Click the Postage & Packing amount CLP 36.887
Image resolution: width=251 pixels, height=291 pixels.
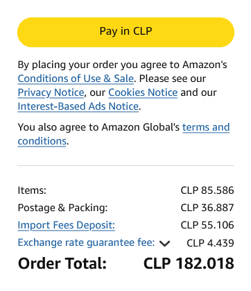click(x=207, y=208)
